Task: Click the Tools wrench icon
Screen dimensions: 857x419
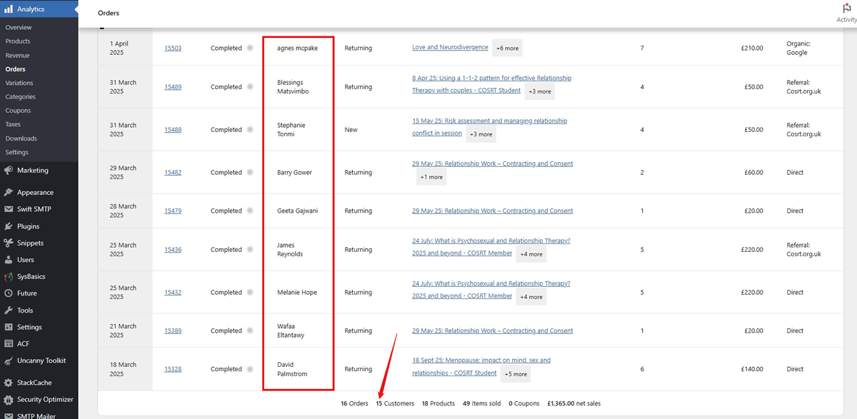Action: (9, 311)
